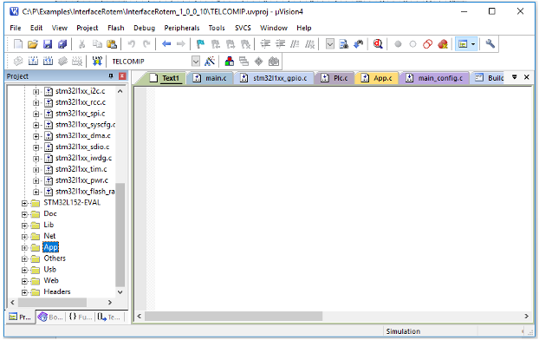This screenshot has width=539, height=340.
Task: Click the editor horizontal scrollbar thumb
Action: (233, 316)
